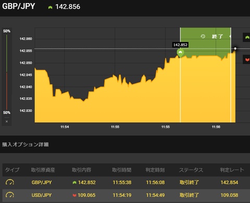Click the green up arrow next to 142.856
This screenshot has height=203, width=250.
(x=50, y=7)
